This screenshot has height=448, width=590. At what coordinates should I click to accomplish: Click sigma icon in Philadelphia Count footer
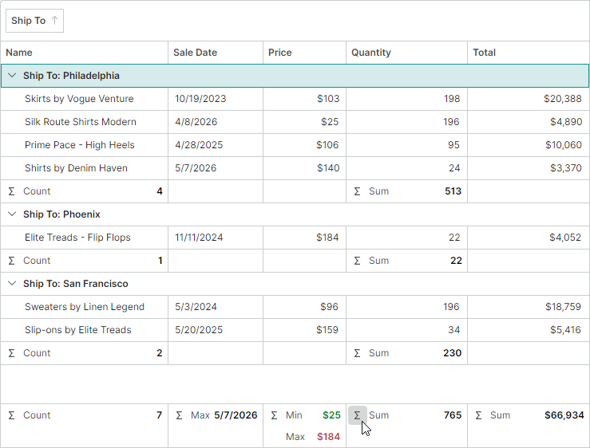click(x=12, y=191)
